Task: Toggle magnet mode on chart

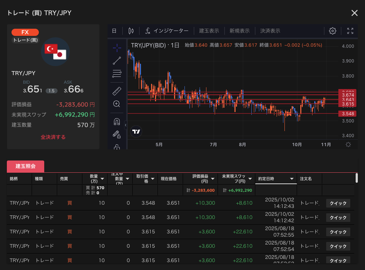Action: [x=117, y=122]
